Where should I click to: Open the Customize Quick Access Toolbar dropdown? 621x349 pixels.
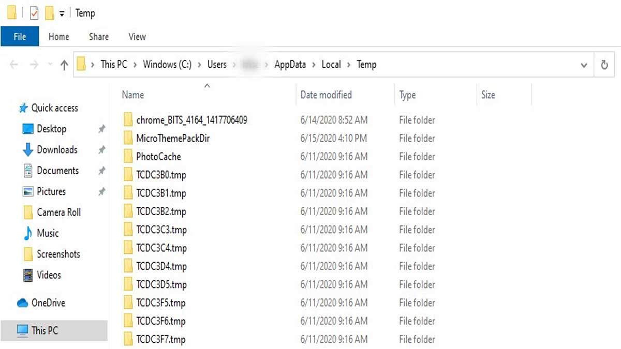pos(62,14)
